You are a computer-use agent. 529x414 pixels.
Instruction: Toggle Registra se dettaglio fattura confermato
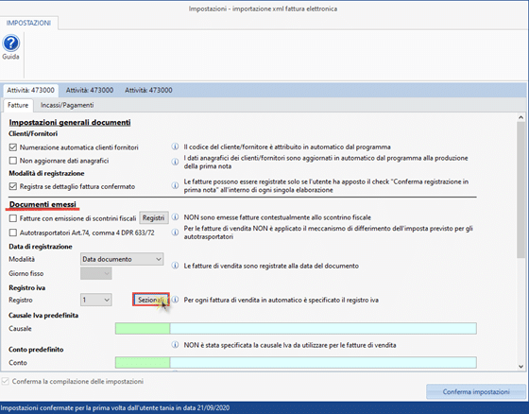[13, 186]
